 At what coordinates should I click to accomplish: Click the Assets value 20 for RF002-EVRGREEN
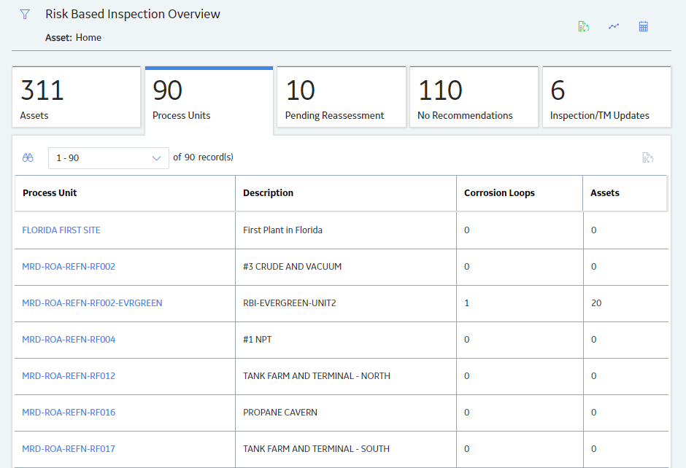[596, 303]
